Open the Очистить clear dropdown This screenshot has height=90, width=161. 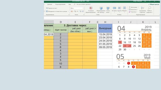point(133,12)
